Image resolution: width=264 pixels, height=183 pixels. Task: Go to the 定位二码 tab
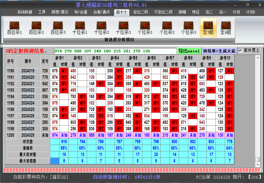coord(140,12)
